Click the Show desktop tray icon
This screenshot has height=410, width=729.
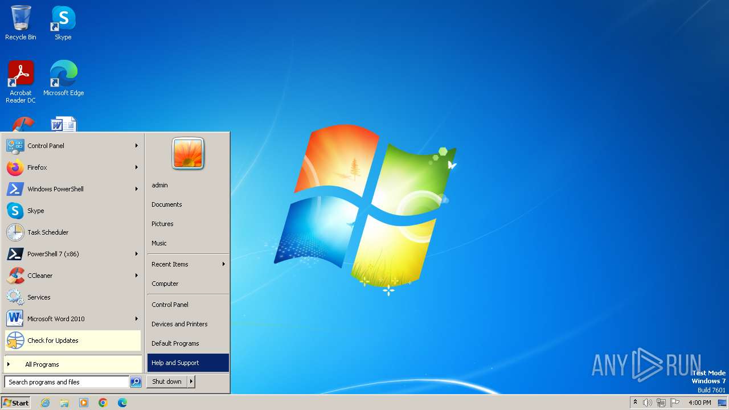tap(722, 403)
